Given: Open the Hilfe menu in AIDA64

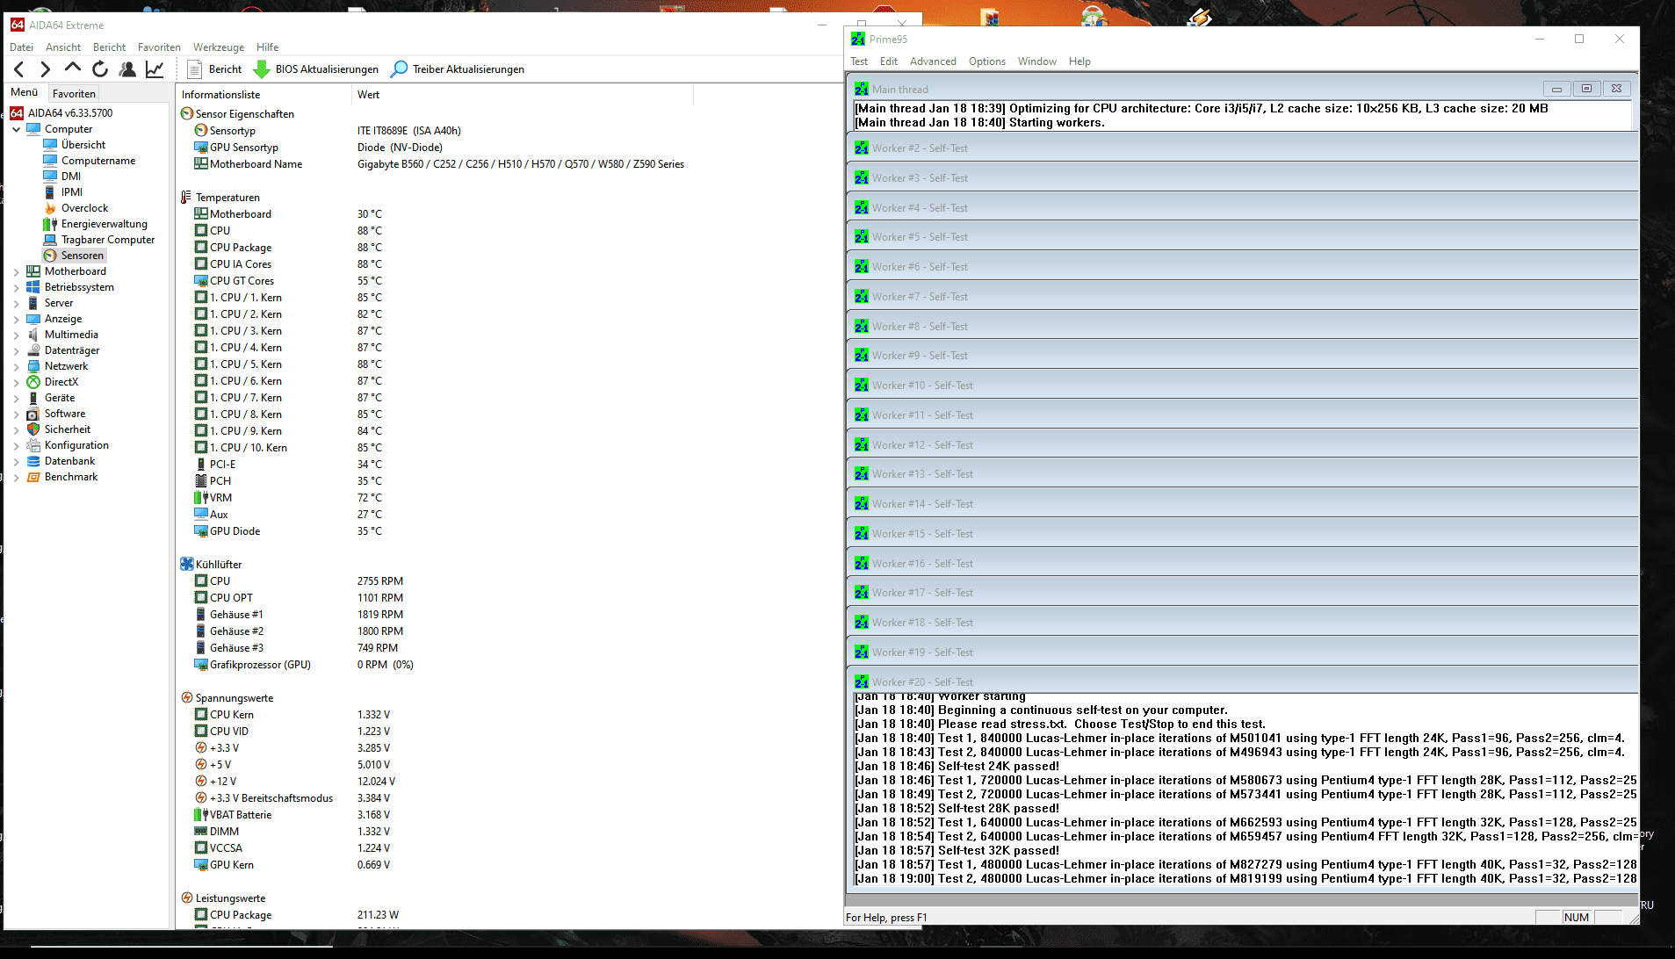Looking at the screenshot, I should coord(268,47).
